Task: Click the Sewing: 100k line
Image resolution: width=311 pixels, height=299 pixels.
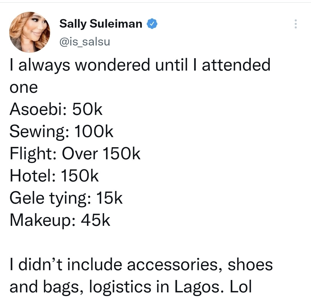Action: [x=61, y=131]
